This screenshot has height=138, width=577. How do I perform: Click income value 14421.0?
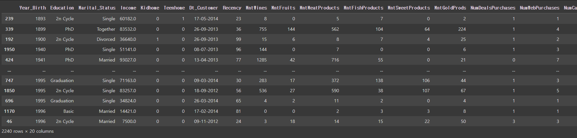tap(128, 111)
